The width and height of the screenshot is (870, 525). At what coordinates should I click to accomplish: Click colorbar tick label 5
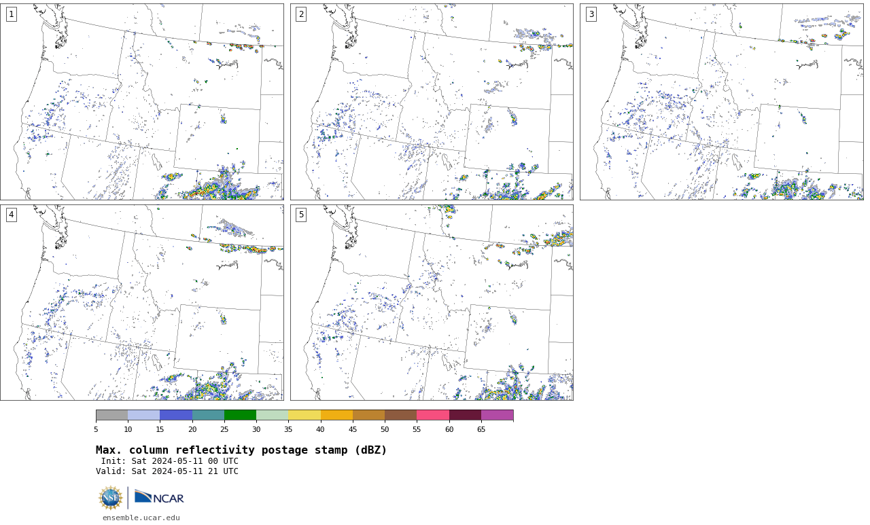[x=96, y=429]
